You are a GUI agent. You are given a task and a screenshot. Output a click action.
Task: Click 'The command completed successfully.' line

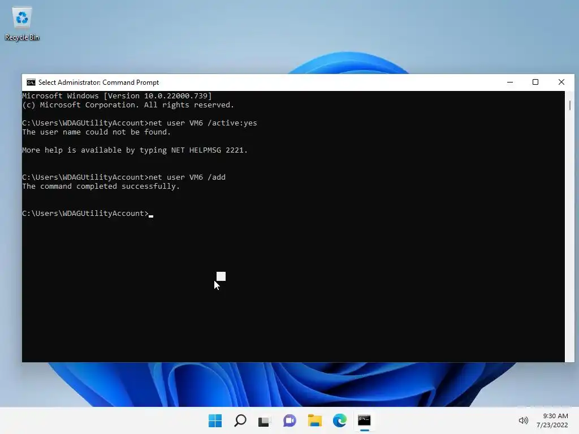(101, 186)
